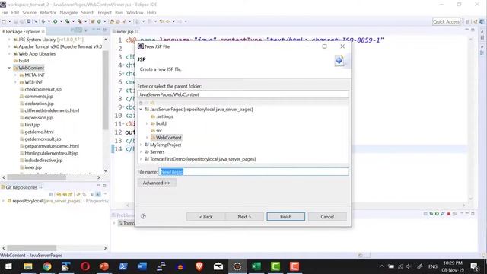This screenshot has width=487, height=274.
Task: Open Excel from the taskbar
Action: click(x=256, y=266)
